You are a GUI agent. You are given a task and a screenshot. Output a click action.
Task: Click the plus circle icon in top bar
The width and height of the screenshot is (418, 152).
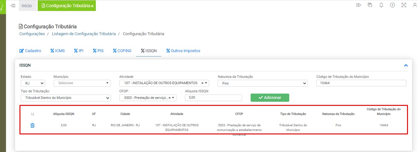coord(392,5)
